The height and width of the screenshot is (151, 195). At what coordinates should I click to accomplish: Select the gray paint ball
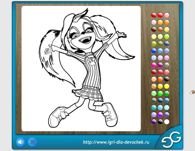click(167, 64)
